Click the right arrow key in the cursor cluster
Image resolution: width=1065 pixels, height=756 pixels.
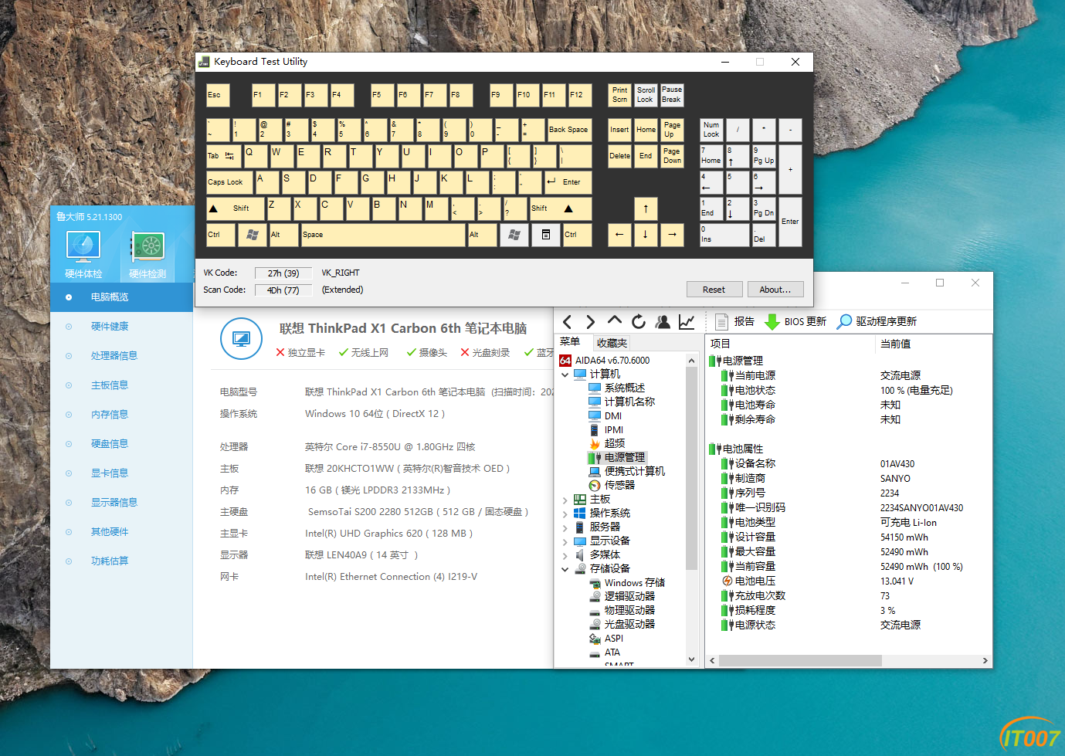coord(672,235)
